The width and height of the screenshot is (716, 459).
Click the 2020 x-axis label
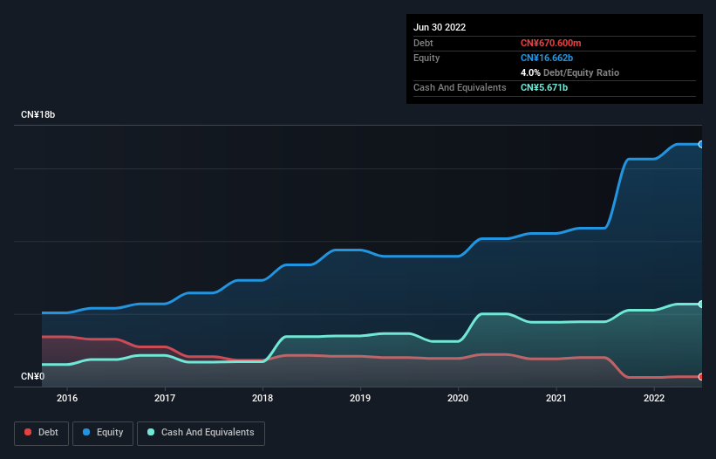pos(458,398)
